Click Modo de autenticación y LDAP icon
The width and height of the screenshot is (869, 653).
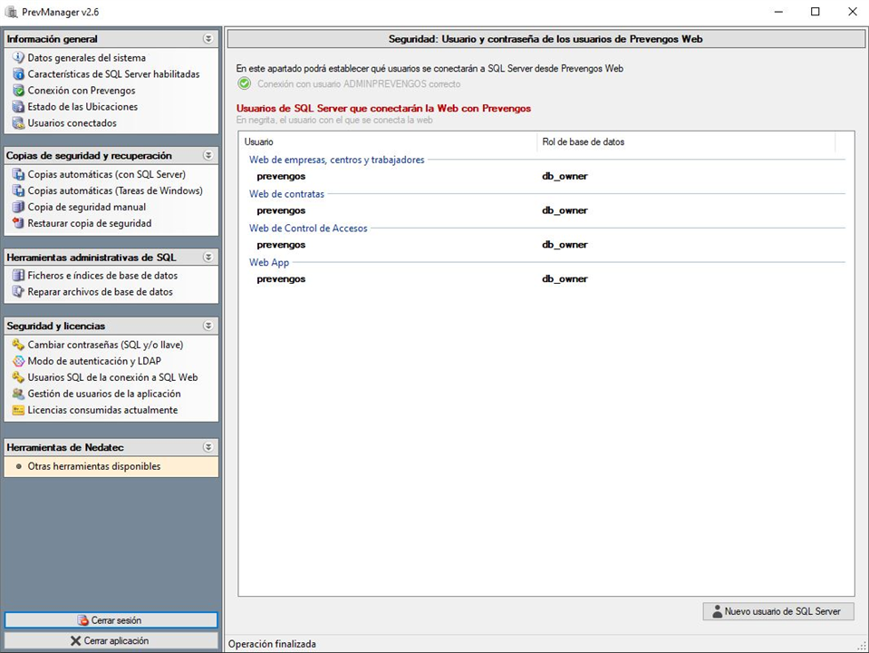click(x=18, y=361)
